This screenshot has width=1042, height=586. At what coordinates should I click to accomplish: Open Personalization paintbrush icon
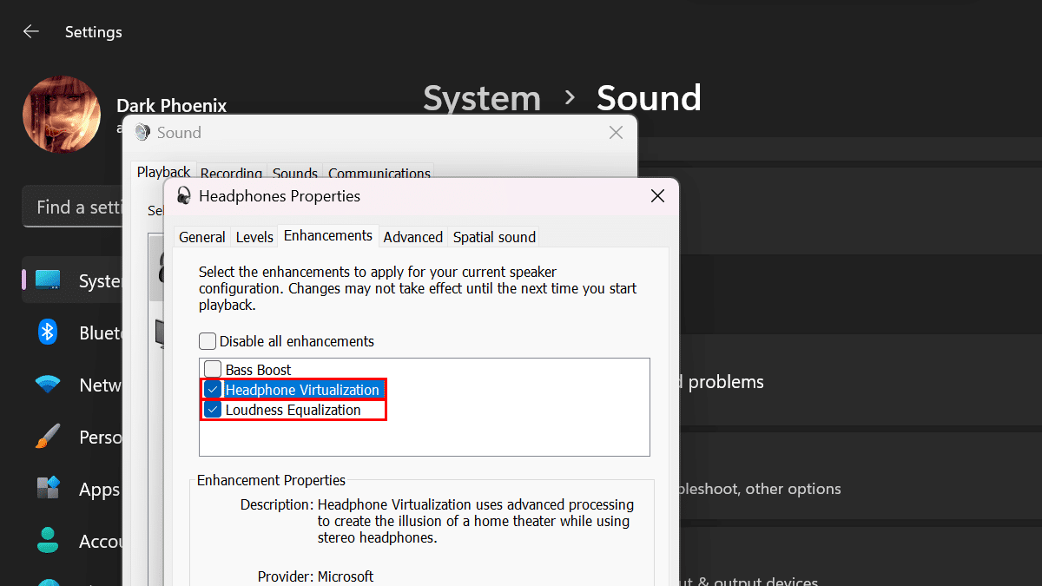pyautogui.click(x=48, y=437)
